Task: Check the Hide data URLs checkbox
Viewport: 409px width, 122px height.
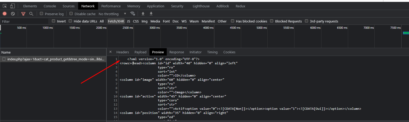Action: 70,21
